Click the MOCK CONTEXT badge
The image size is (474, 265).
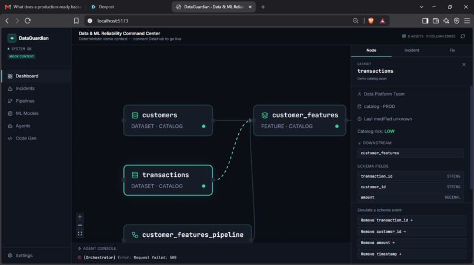tap(22, 56)
